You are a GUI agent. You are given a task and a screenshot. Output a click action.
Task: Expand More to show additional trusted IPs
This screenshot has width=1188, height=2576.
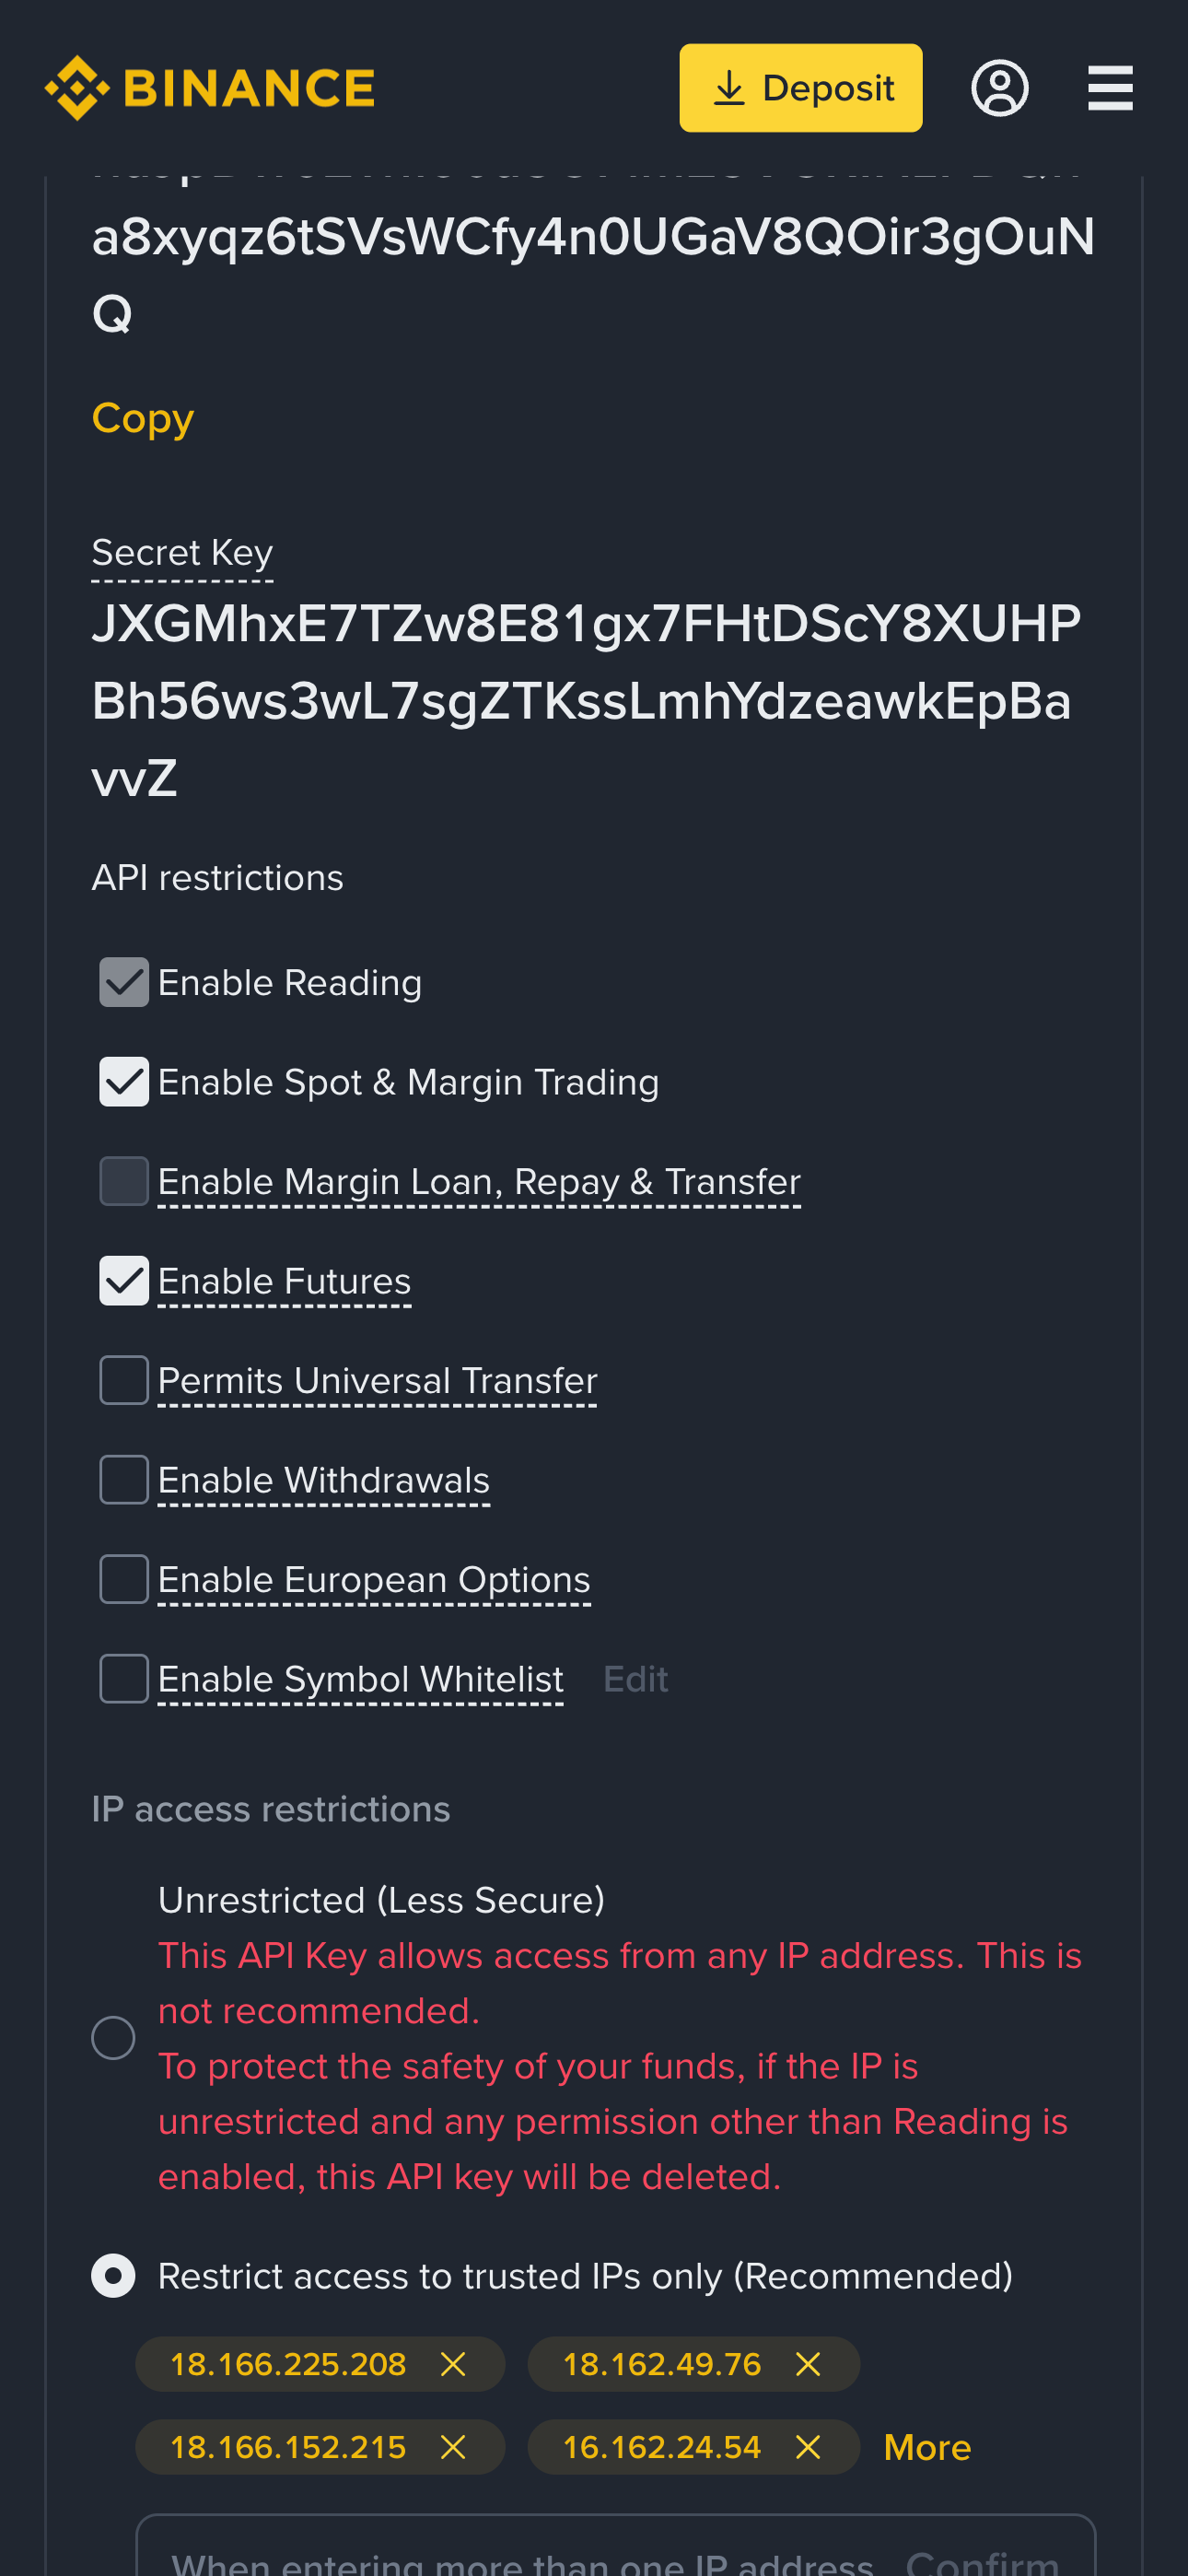pyautogui.click(x=926, y=2447)
